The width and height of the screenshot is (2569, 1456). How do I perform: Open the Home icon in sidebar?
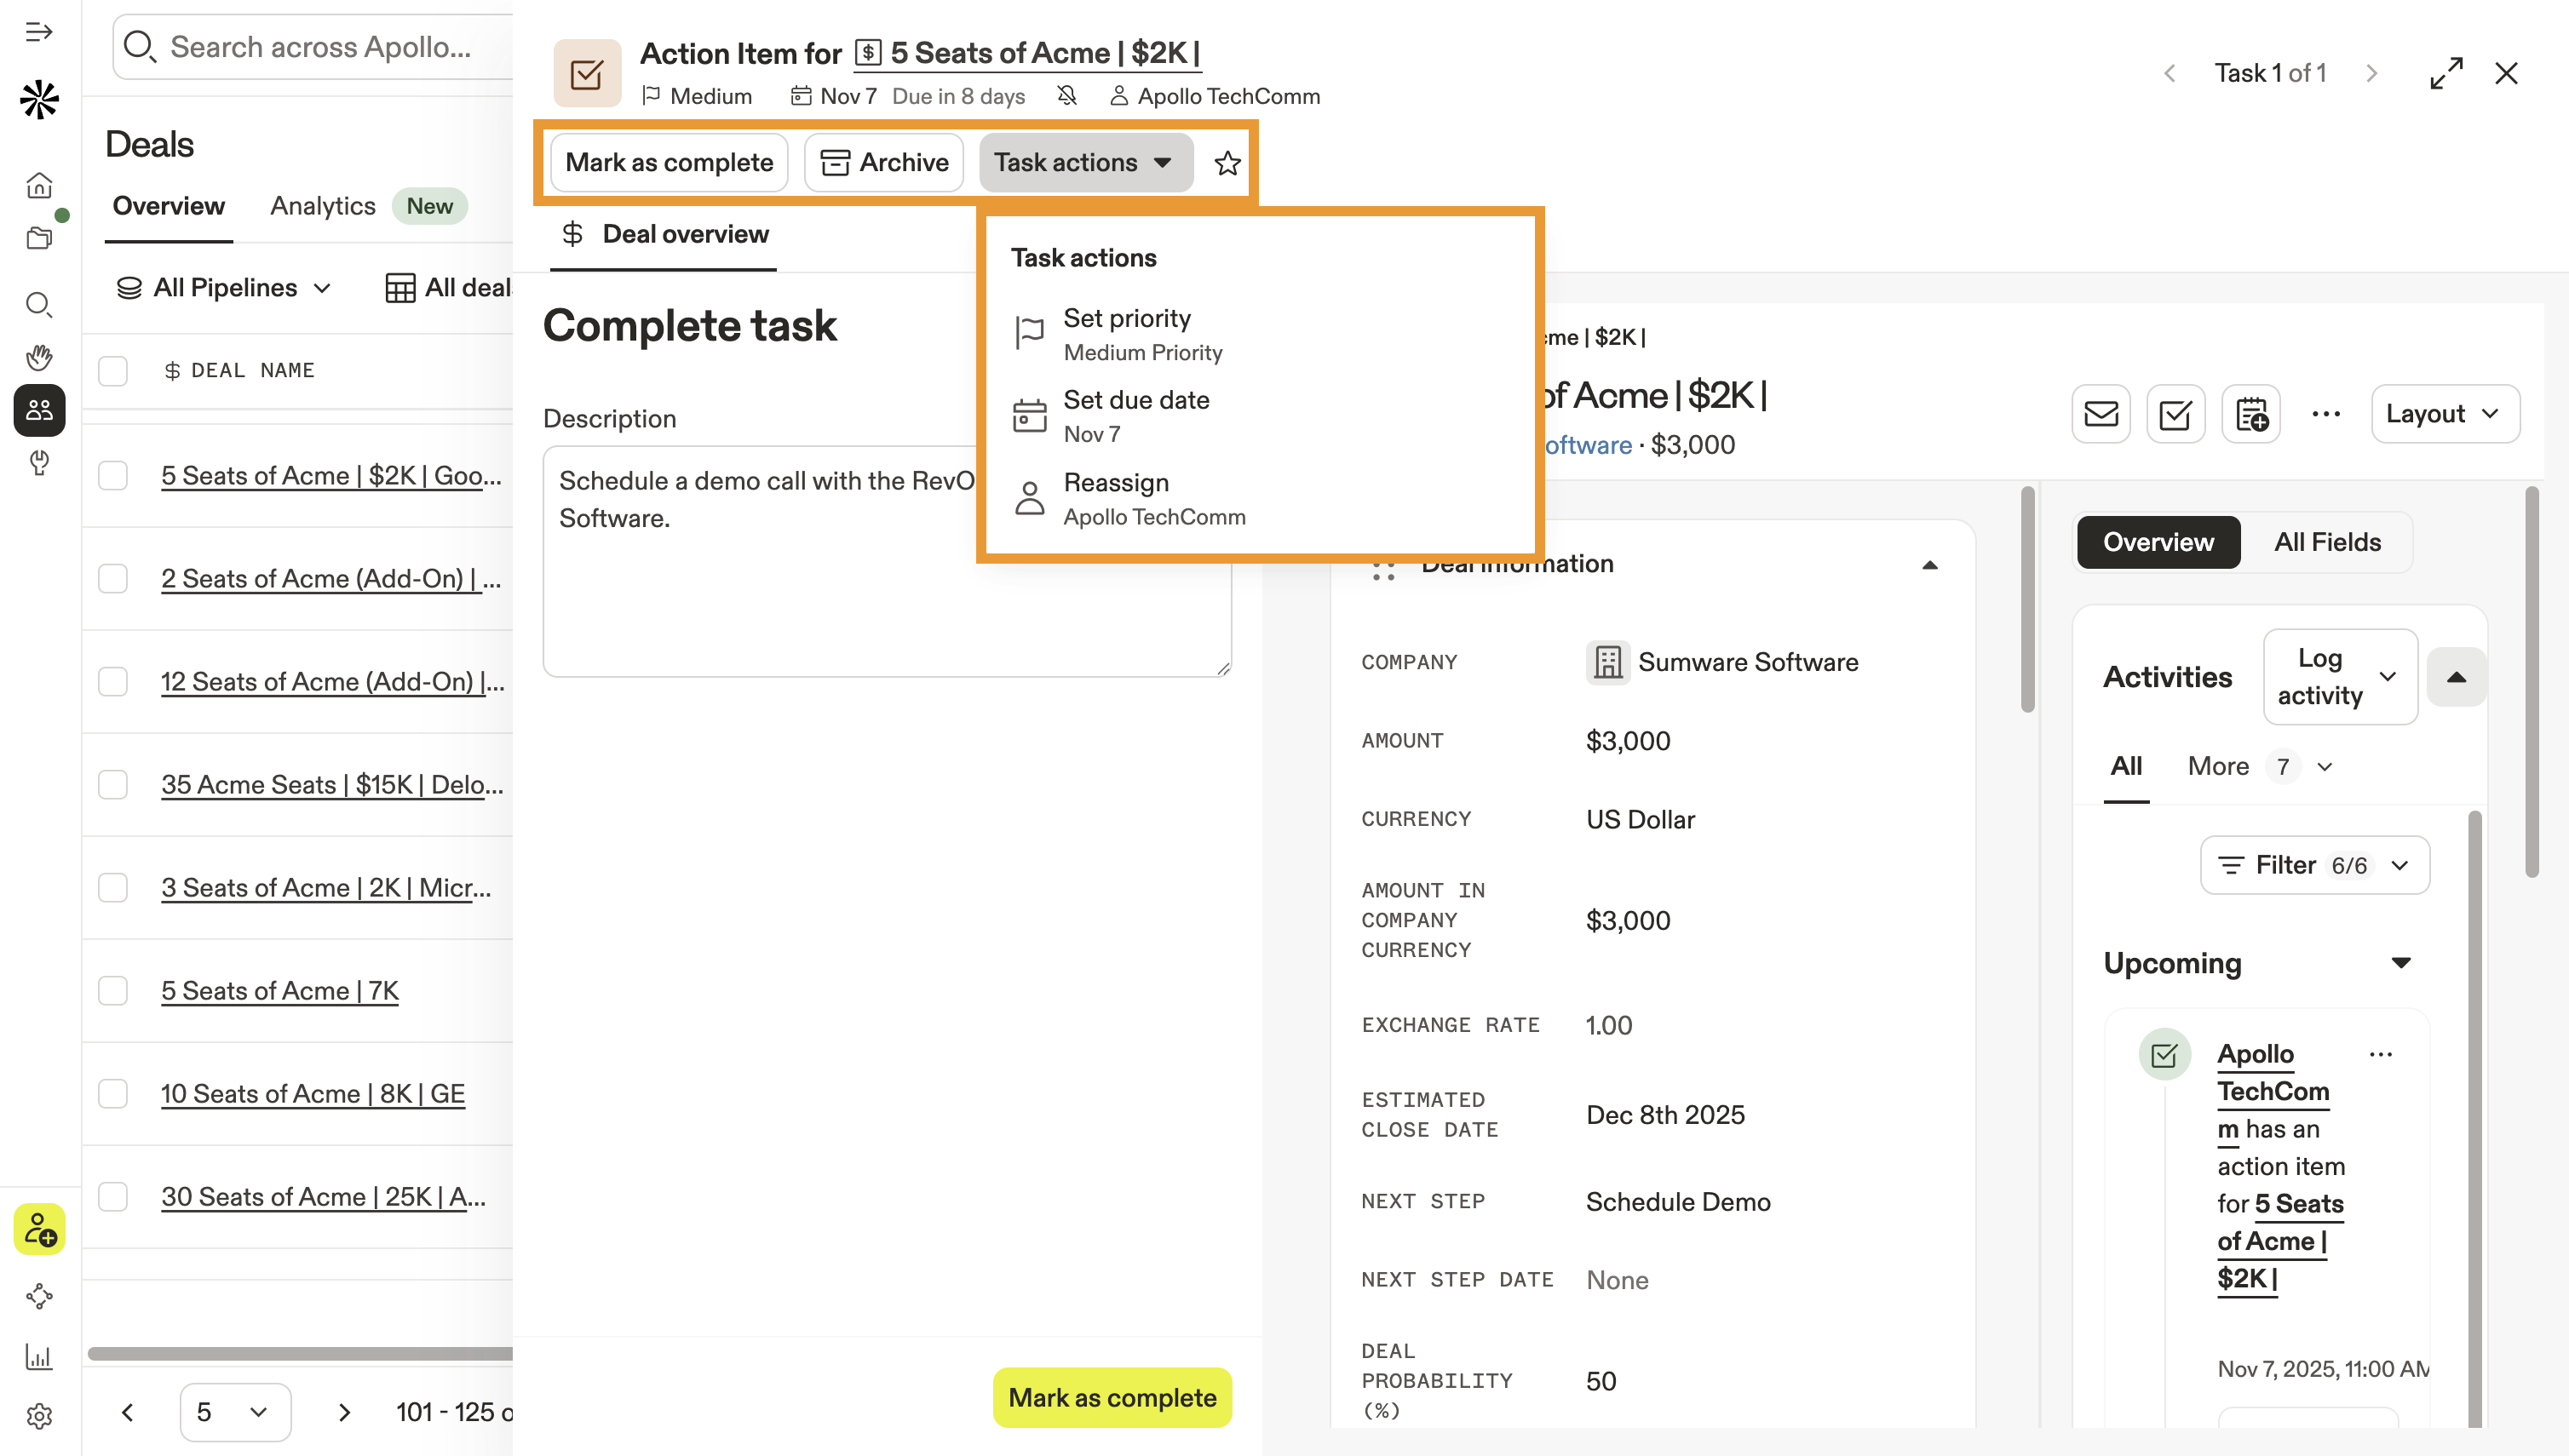[x=39, y=186]
